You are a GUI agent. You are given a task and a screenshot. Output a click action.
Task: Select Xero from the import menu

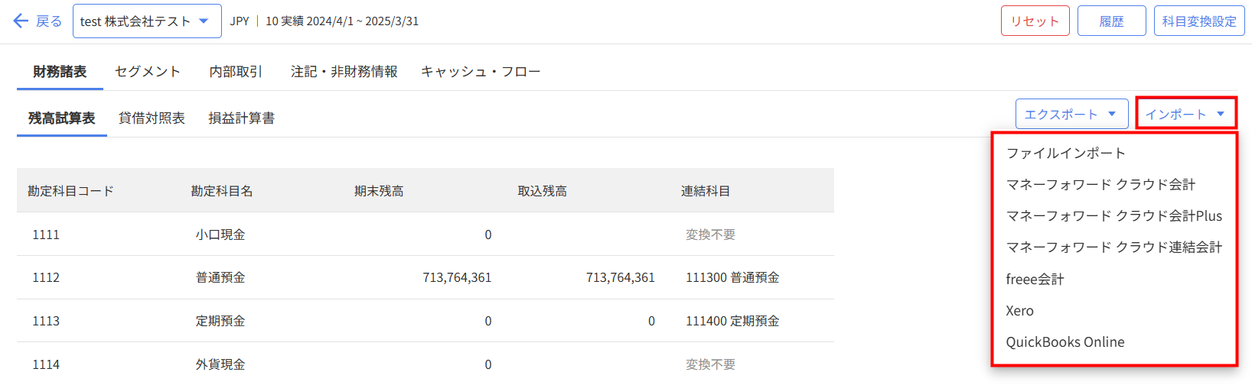coord(1019,311)
